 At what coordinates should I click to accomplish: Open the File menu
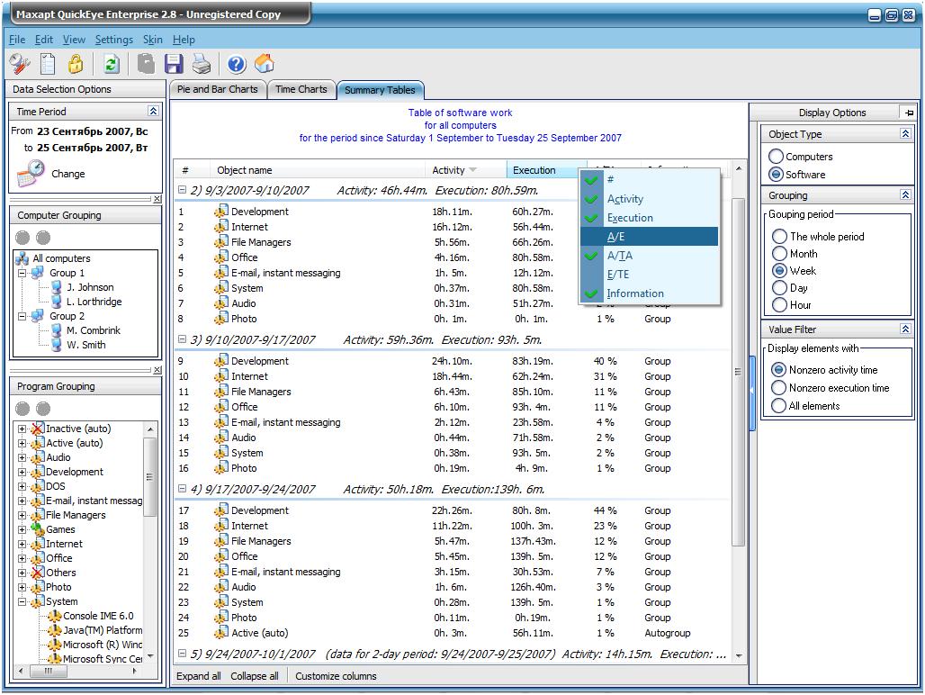[x=17, y=40]
